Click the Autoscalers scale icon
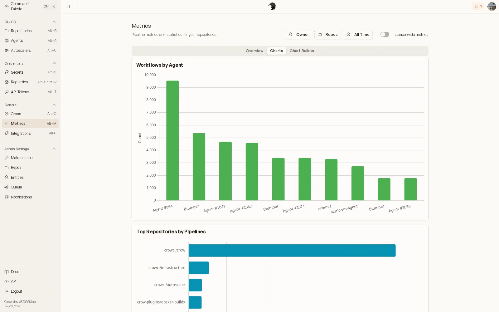The width and height of the screenshot is (499, 312). (x=7, y=51)
